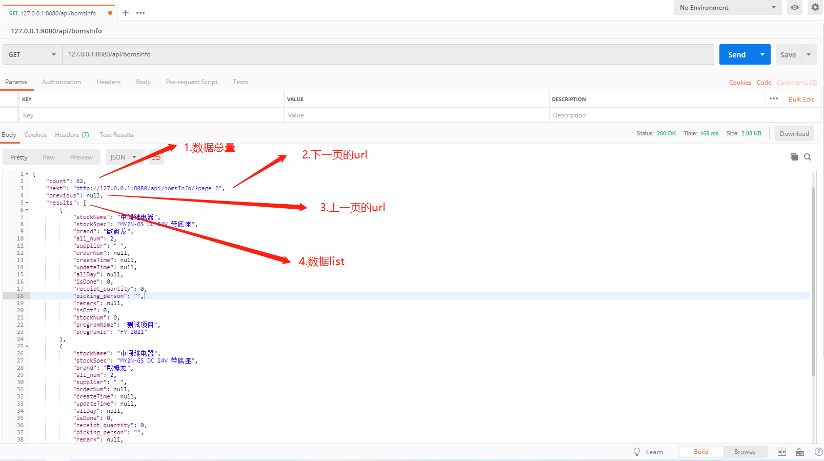
Task: Open the Pre-request Script tab
Action: [192, 82]
